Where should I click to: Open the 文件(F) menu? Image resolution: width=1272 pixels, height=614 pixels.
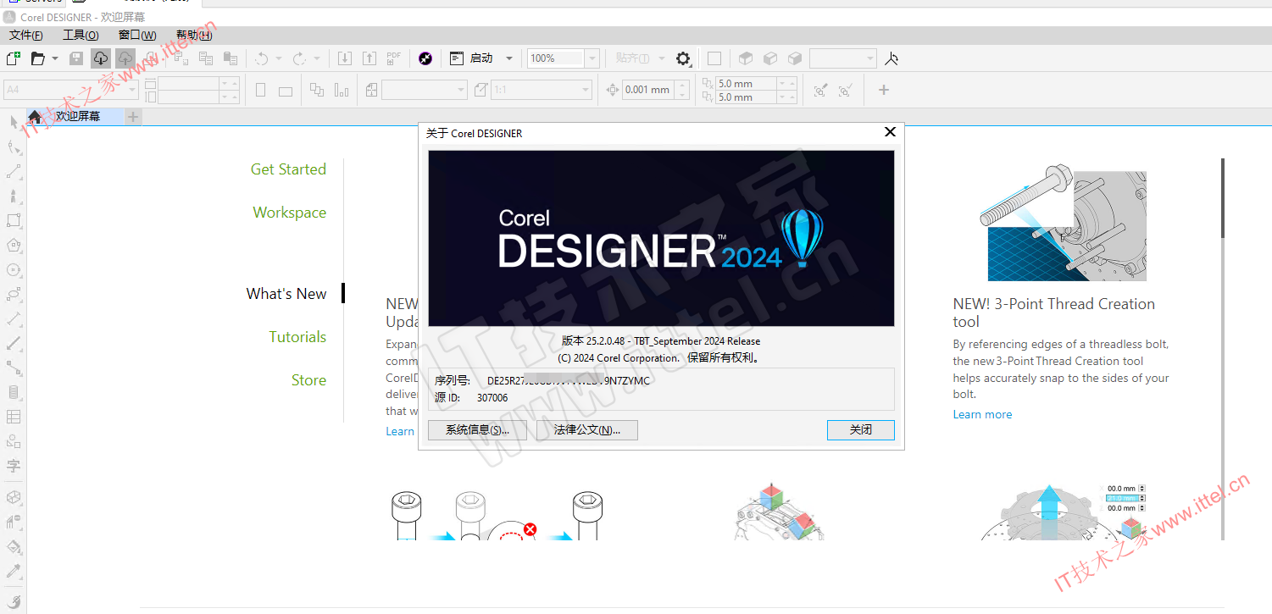coord(25,35)
